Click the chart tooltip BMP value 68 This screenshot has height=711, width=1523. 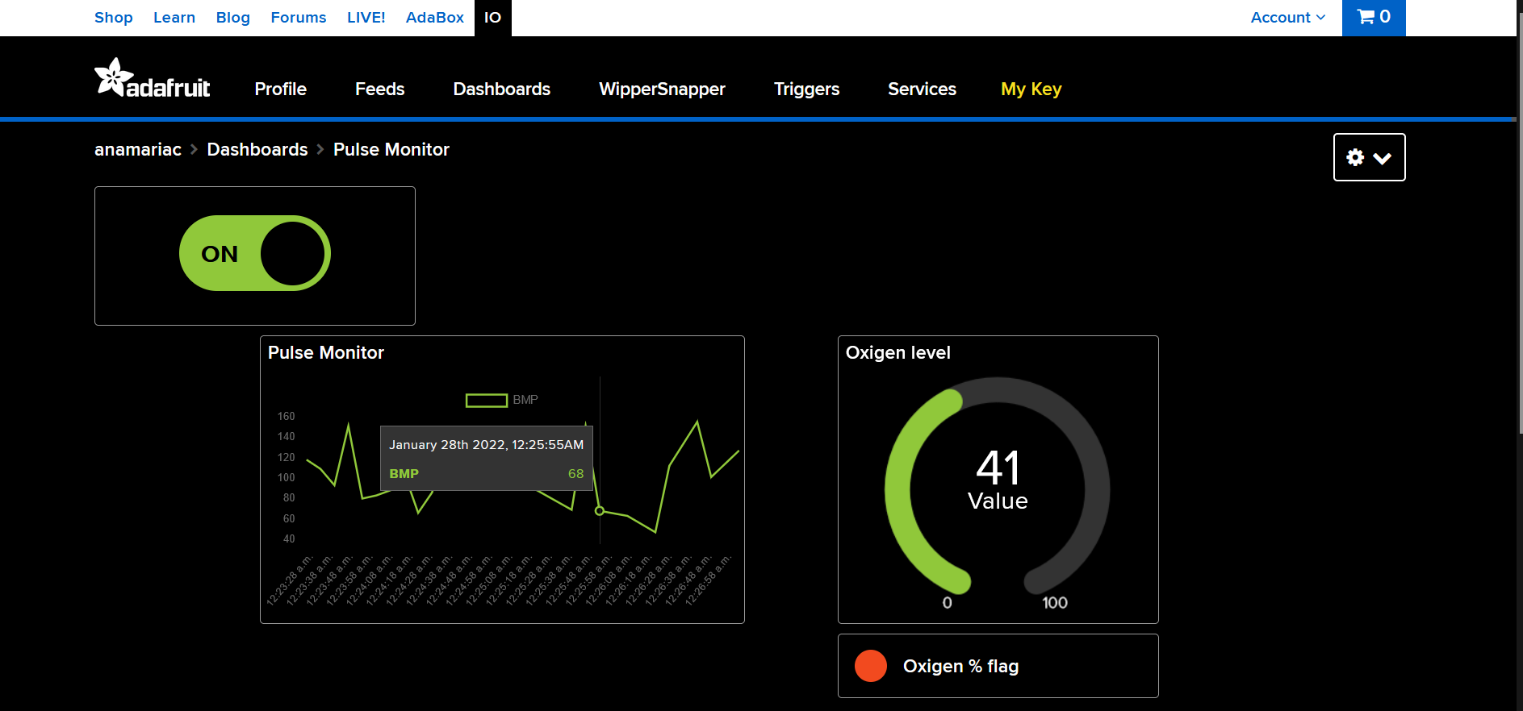(x=575, y=474)
